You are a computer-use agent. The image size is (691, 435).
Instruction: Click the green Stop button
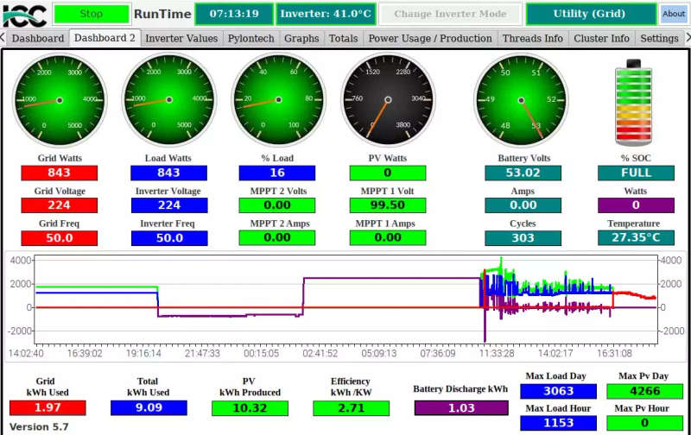click(92, 14)
